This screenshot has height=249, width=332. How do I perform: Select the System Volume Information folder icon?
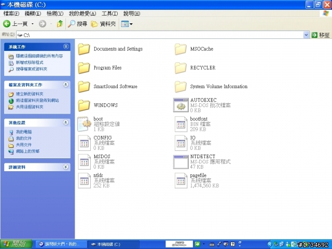(x=181, y=87)
